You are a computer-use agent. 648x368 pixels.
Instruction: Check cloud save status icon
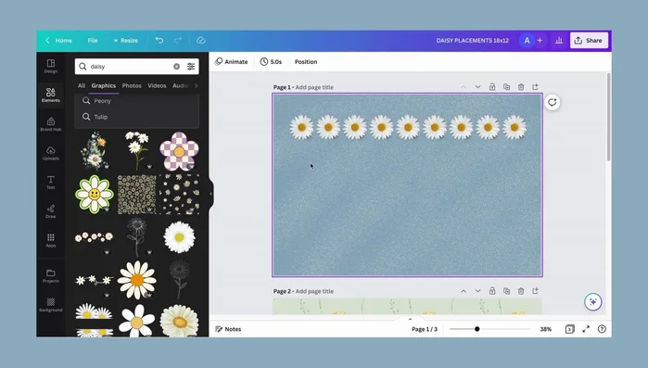click(x=201, y=40)
